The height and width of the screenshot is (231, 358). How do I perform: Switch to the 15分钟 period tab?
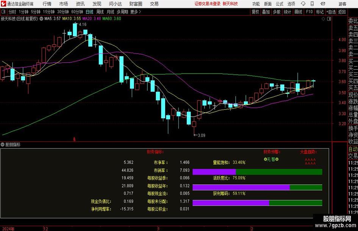point(49,12)
